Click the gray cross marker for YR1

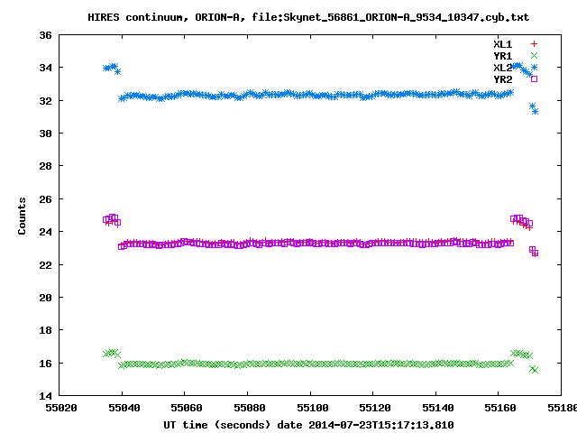[x=534, y=55]
